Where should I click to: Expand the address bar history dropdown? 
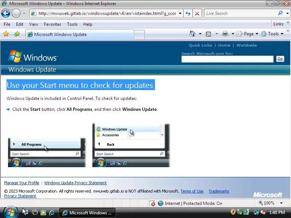pyautogui.click(x=180, y=13)
